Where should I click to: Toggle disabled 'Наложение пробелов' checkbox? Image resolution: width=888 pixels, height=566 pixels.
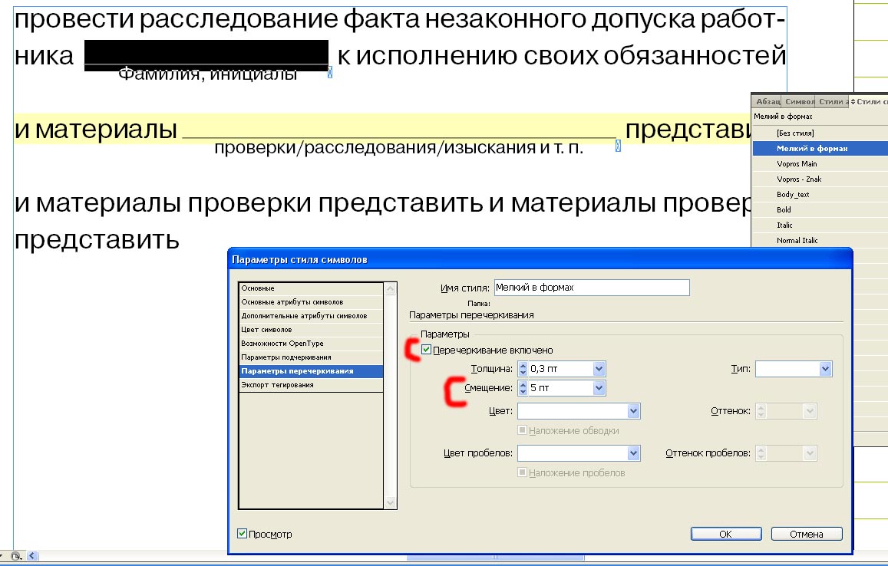(522, 472)
